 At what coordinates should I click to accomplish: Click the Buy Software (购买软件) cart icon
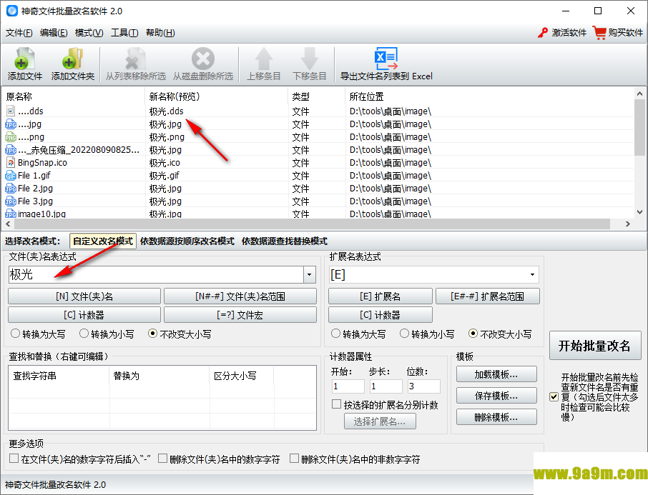(599, 32)
